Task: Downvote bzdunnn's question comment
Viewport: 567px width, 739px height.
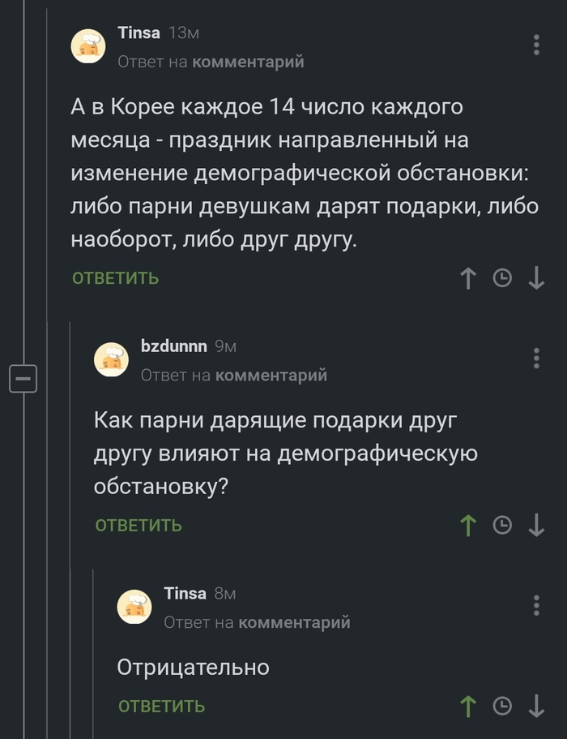Action: pos(537,525)
